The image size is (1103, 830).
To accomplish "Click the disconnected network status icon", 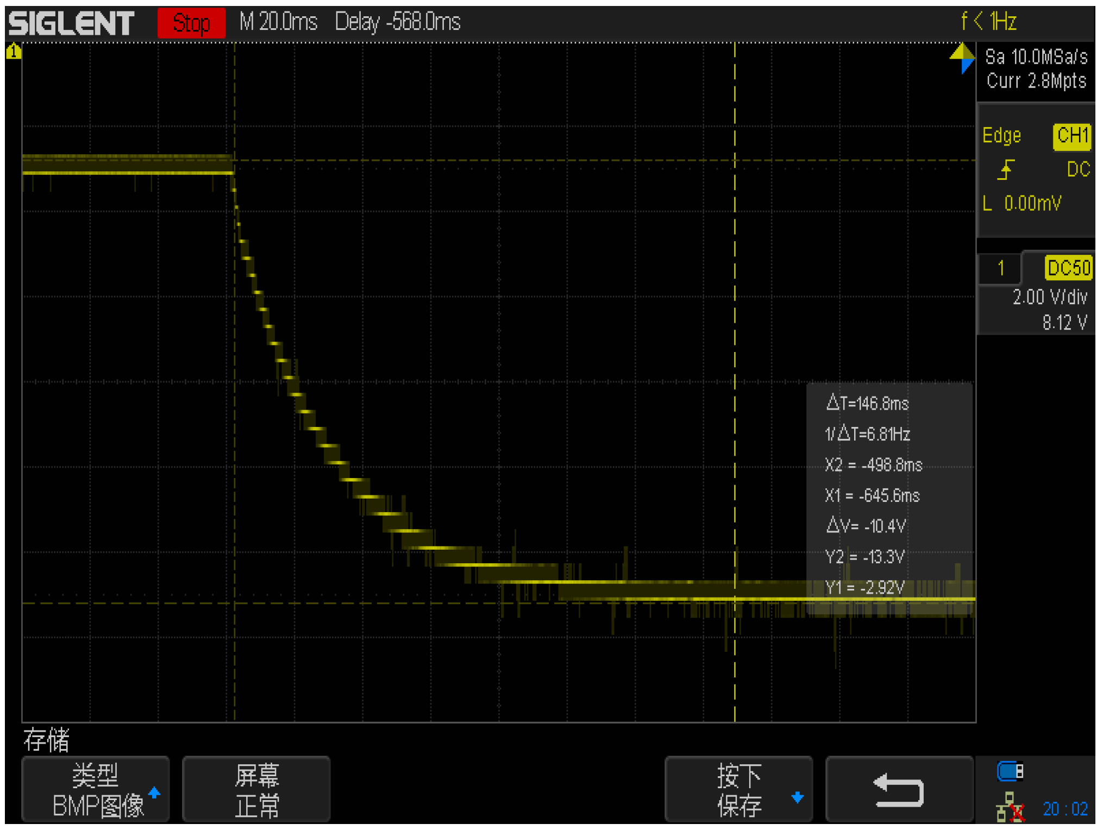I will click(1010, 808).
